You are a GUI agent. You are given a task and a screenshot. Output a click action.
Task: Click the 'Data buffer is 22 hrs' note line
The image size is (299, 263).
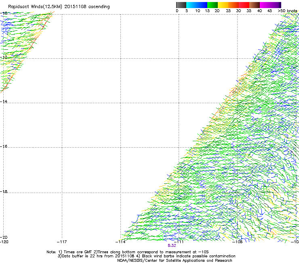[146, 256]
